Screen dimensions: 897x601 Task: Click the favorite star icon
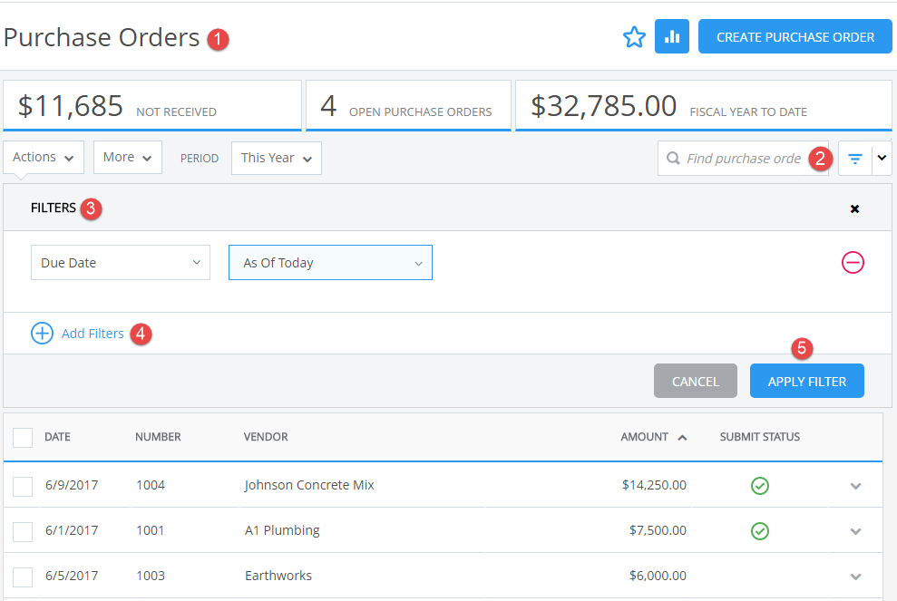(x=634, y=37)
